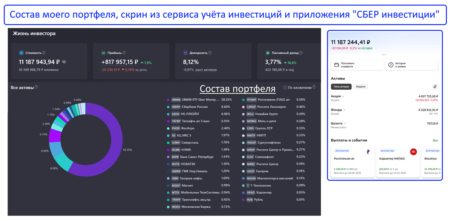Select Сургутнефтегаз in the asset list
450x221 pixels.
[268, 143]
